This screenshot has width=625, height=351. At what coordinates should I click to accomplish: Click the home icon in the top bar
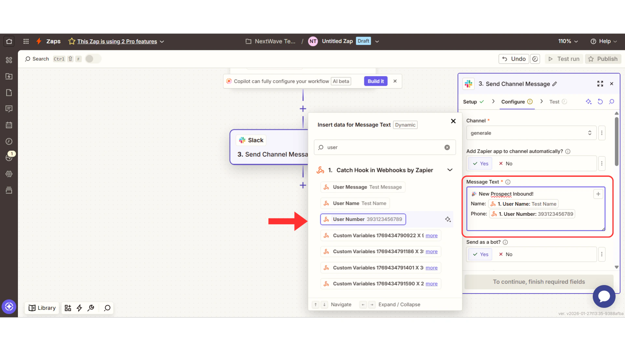point(9,41)
